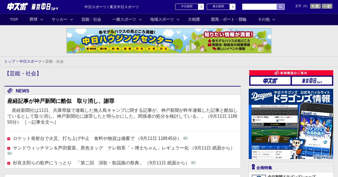The height and width of the screenshot is (177, 338).
Task: Click the 中日ハウジングセンター banner ad
Action: click(169, 41)
